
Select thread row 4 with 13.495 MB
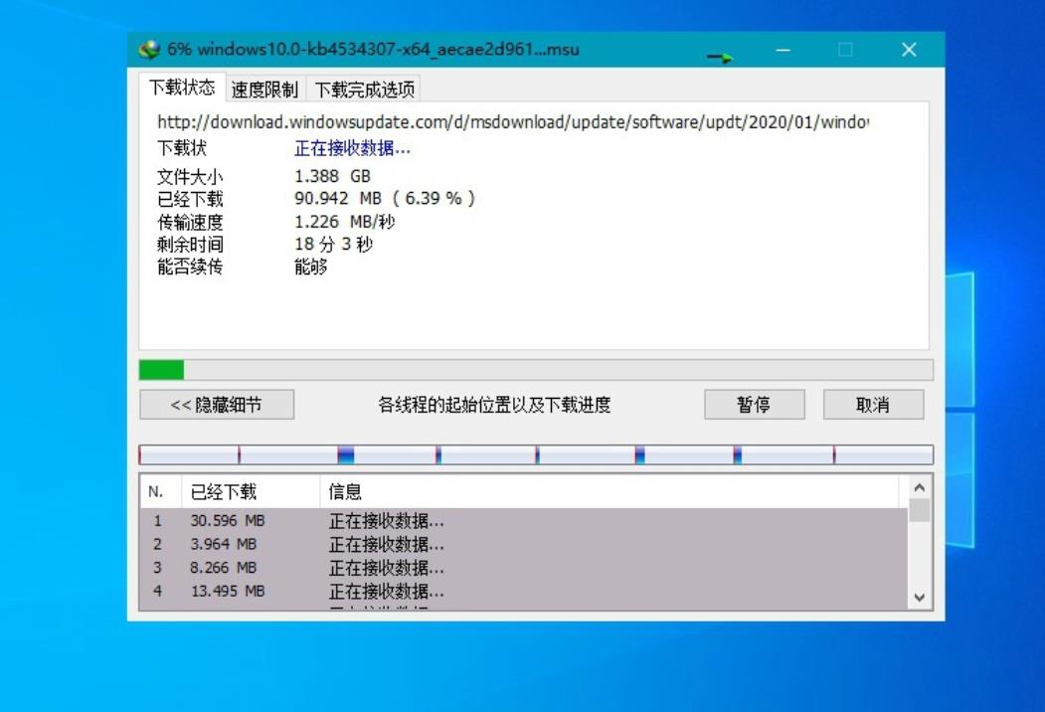click(x=525, y=591)
